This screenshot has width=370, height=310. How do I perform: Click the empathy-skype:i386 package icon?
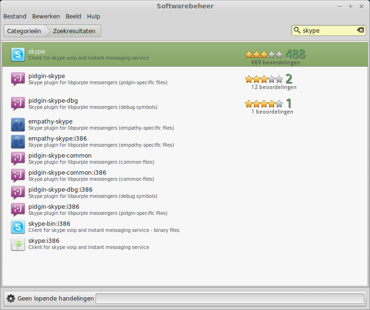point(18,142)
